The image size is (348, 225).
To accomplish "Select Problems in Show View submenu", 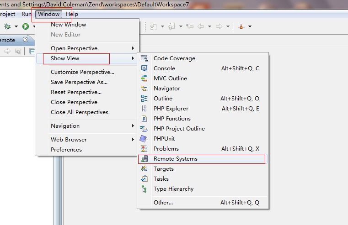I will tap(203, 149).
